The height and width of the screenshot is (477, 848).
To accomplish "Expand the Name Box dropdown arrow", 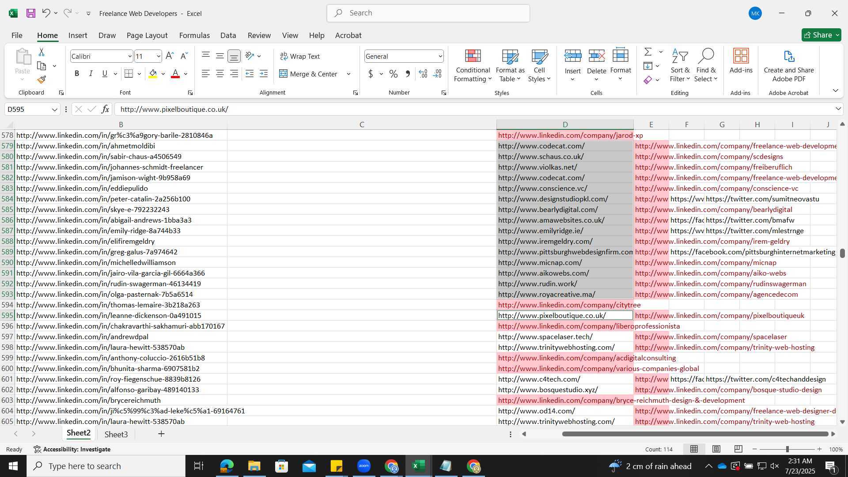I will (55, 109).
